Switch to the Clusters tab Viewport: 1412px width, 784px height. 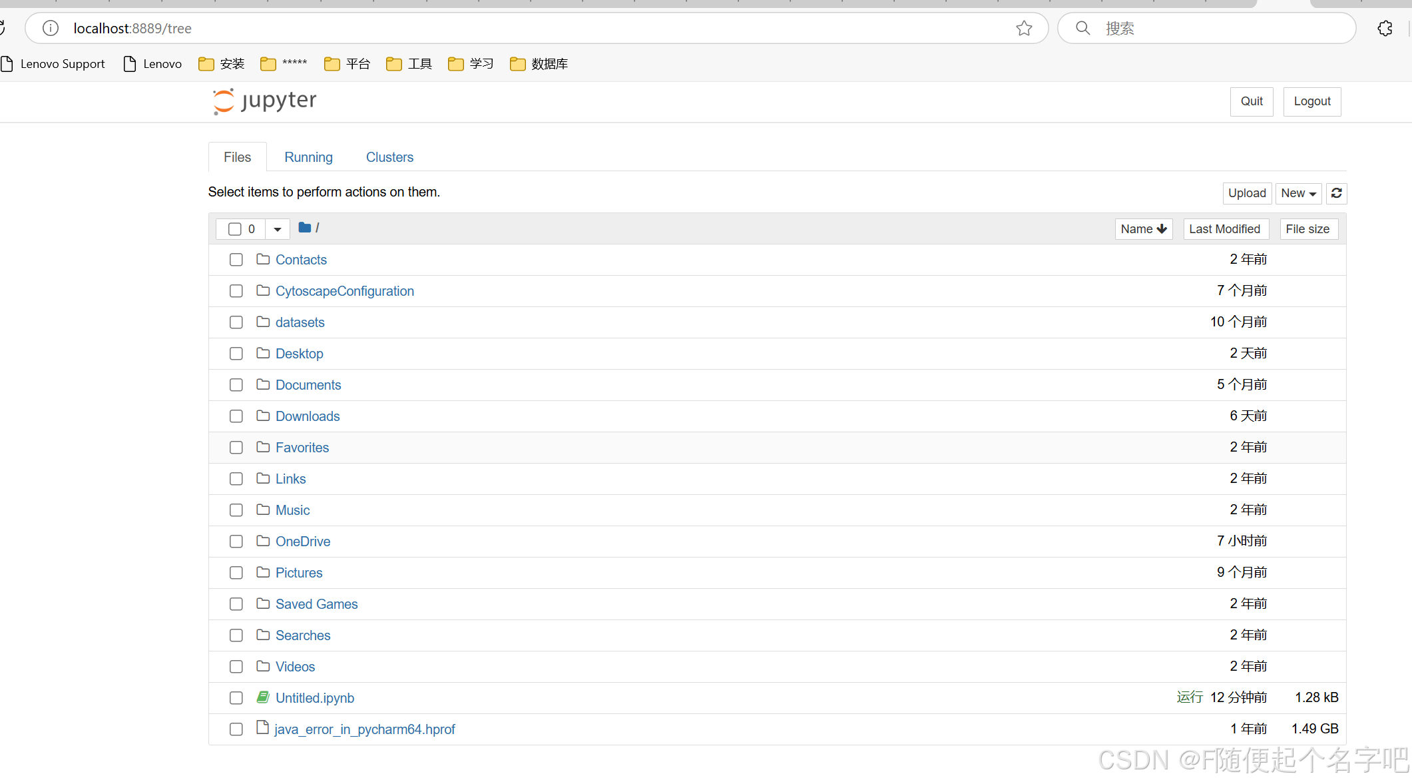[x=389, y=157]
